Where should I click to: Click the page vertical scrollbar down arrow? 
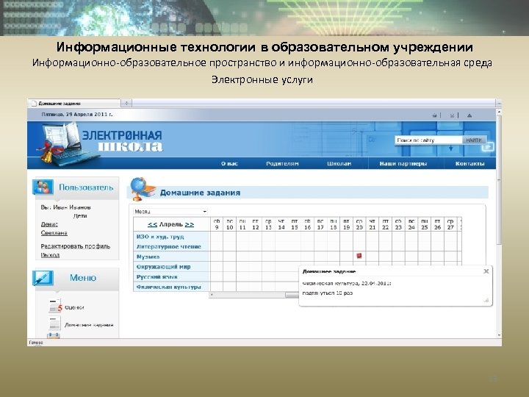click(499, 335)
